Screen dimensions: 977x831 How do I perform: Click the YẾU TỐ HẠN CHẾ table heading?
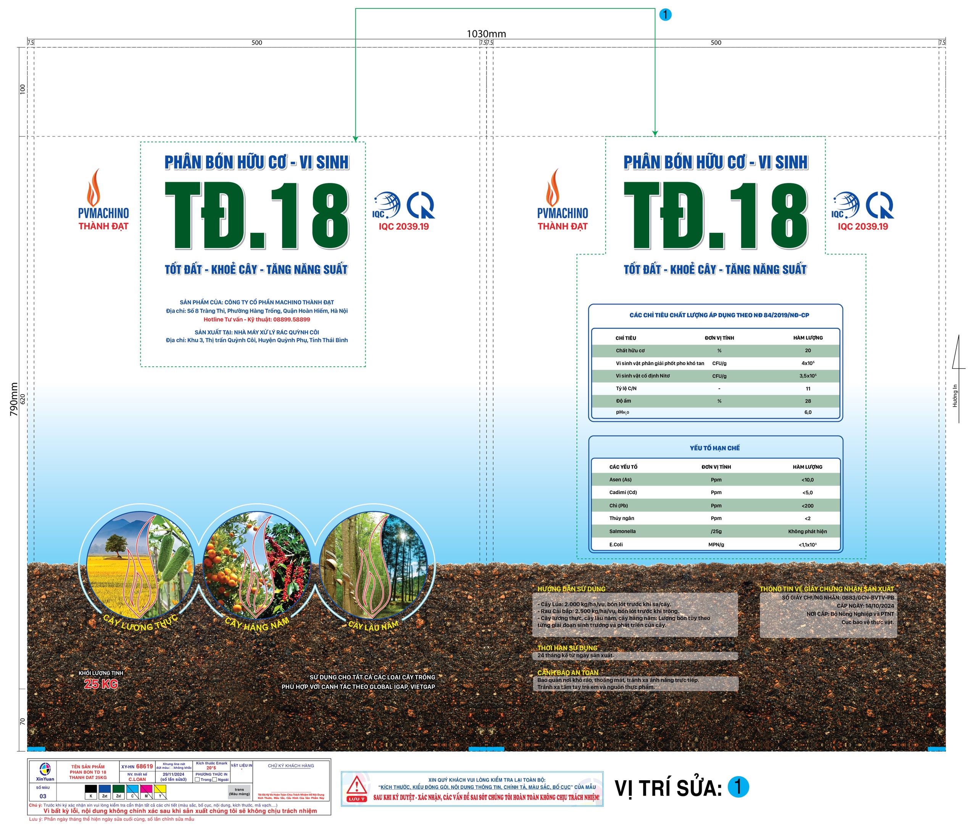(714, 448)
